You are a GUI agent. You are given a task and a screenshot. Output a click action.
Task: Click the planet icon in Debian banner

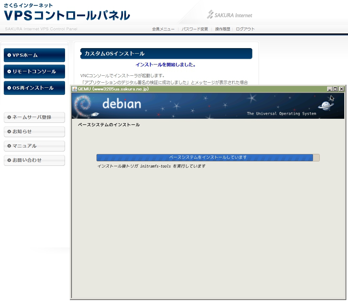pos(326,105)
